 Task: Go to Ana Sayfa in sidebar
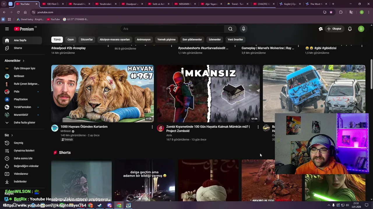(22, 40)
